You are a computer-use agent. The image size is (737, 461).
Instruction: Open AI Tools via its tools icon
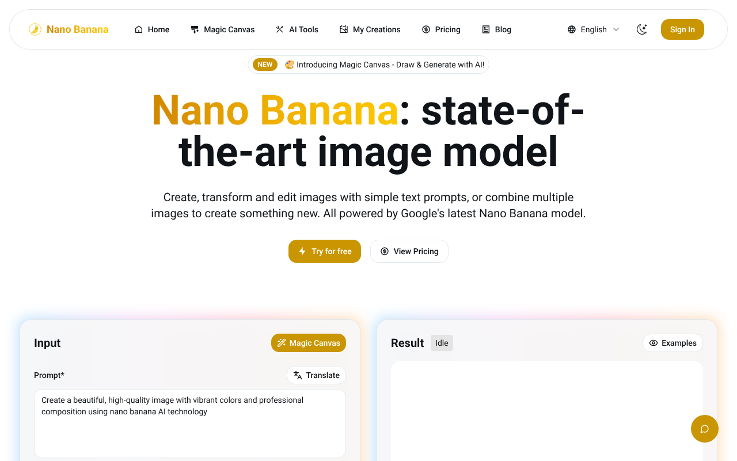pos(280,29)
